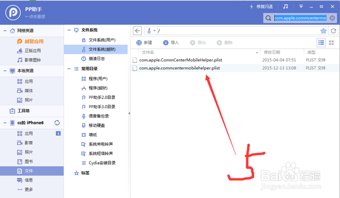Open 影音图铃 in sidebar
The image size is (340, 198).
(29, 60)
